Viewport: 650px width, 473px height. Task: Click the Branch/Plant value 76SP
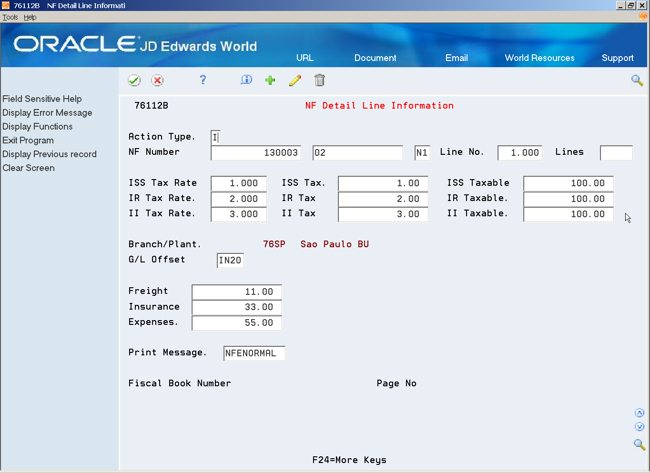coord(274,244)
